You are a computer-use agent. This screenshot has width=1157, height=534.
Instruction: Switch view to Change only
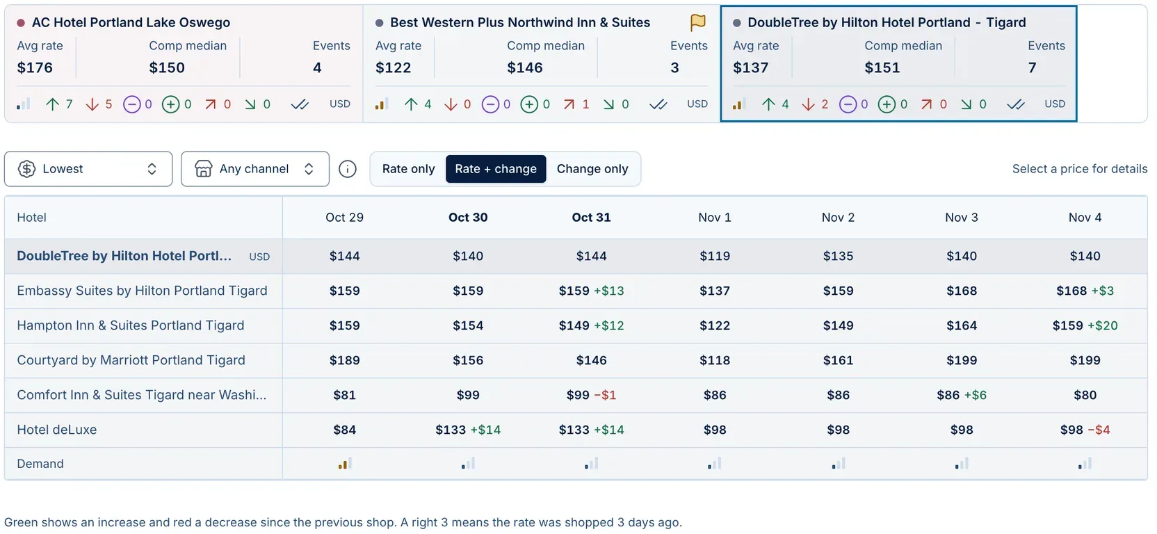pos(592,169)
